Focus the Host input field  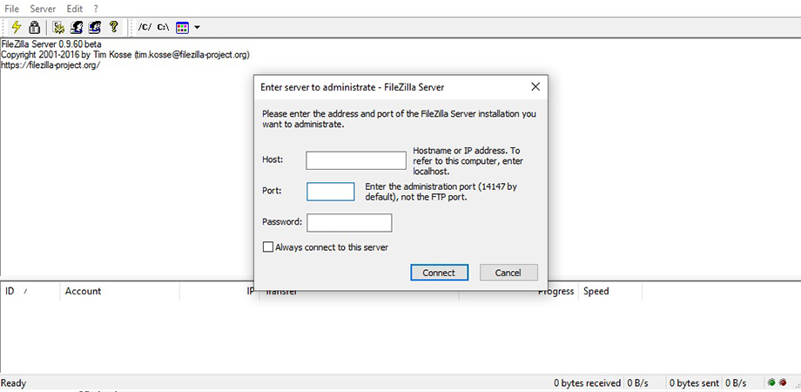(356, 160)
